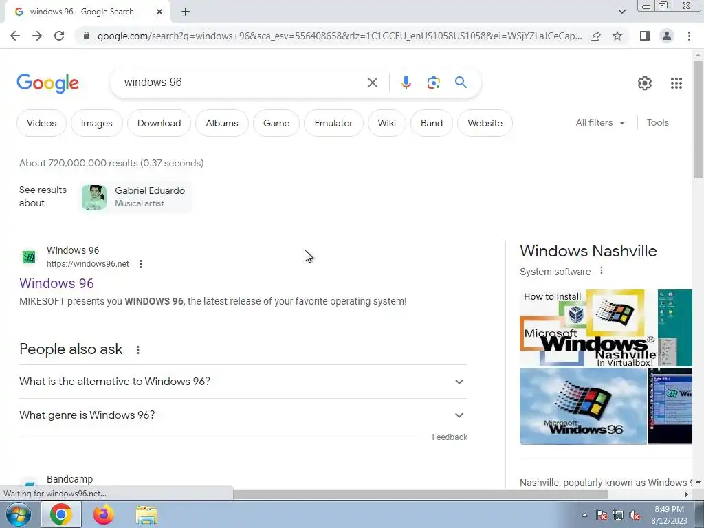Open Action Center flag icon

(602, 516)
